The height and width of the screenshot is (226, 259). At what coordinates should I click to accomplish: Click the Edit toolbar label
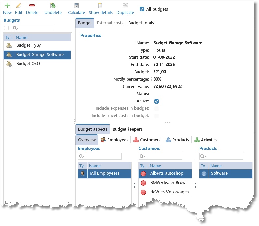[x=19, y=13]
